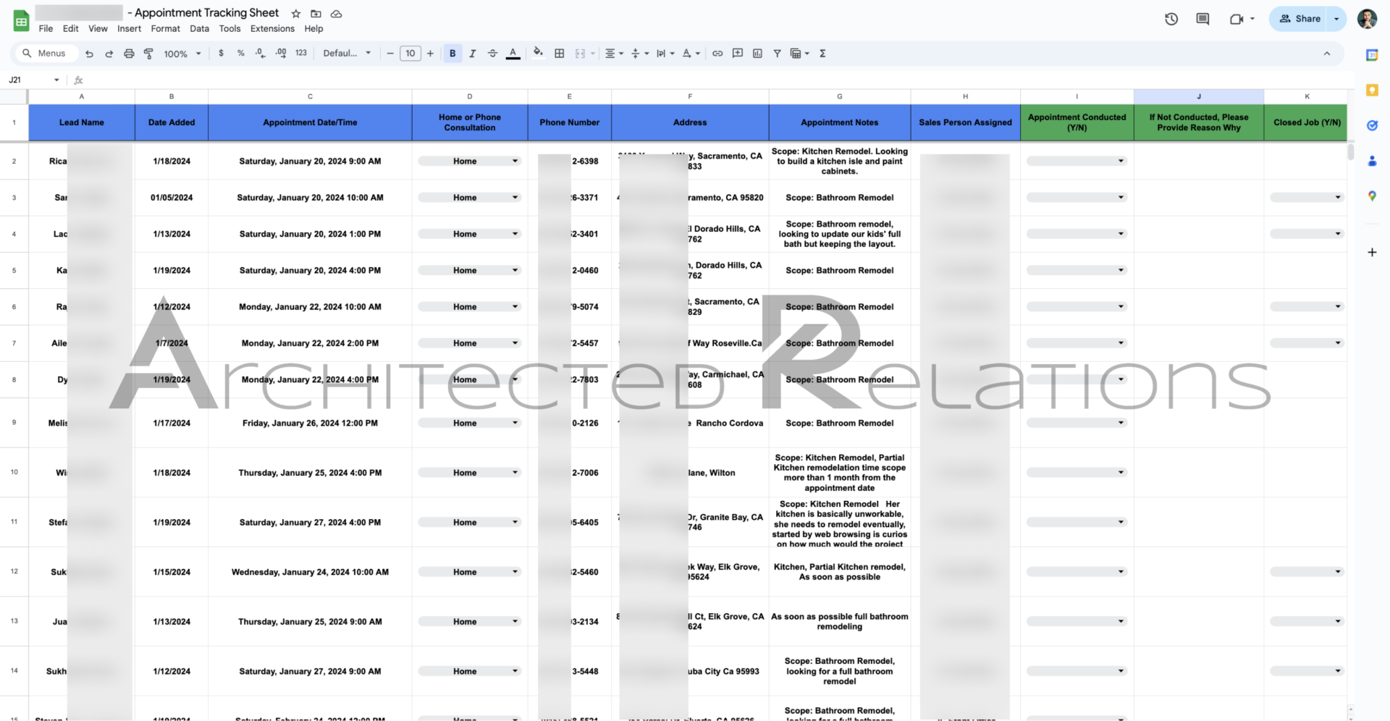
Task: Open Google Keep in the side panel
Action: tap(1372, 90)
